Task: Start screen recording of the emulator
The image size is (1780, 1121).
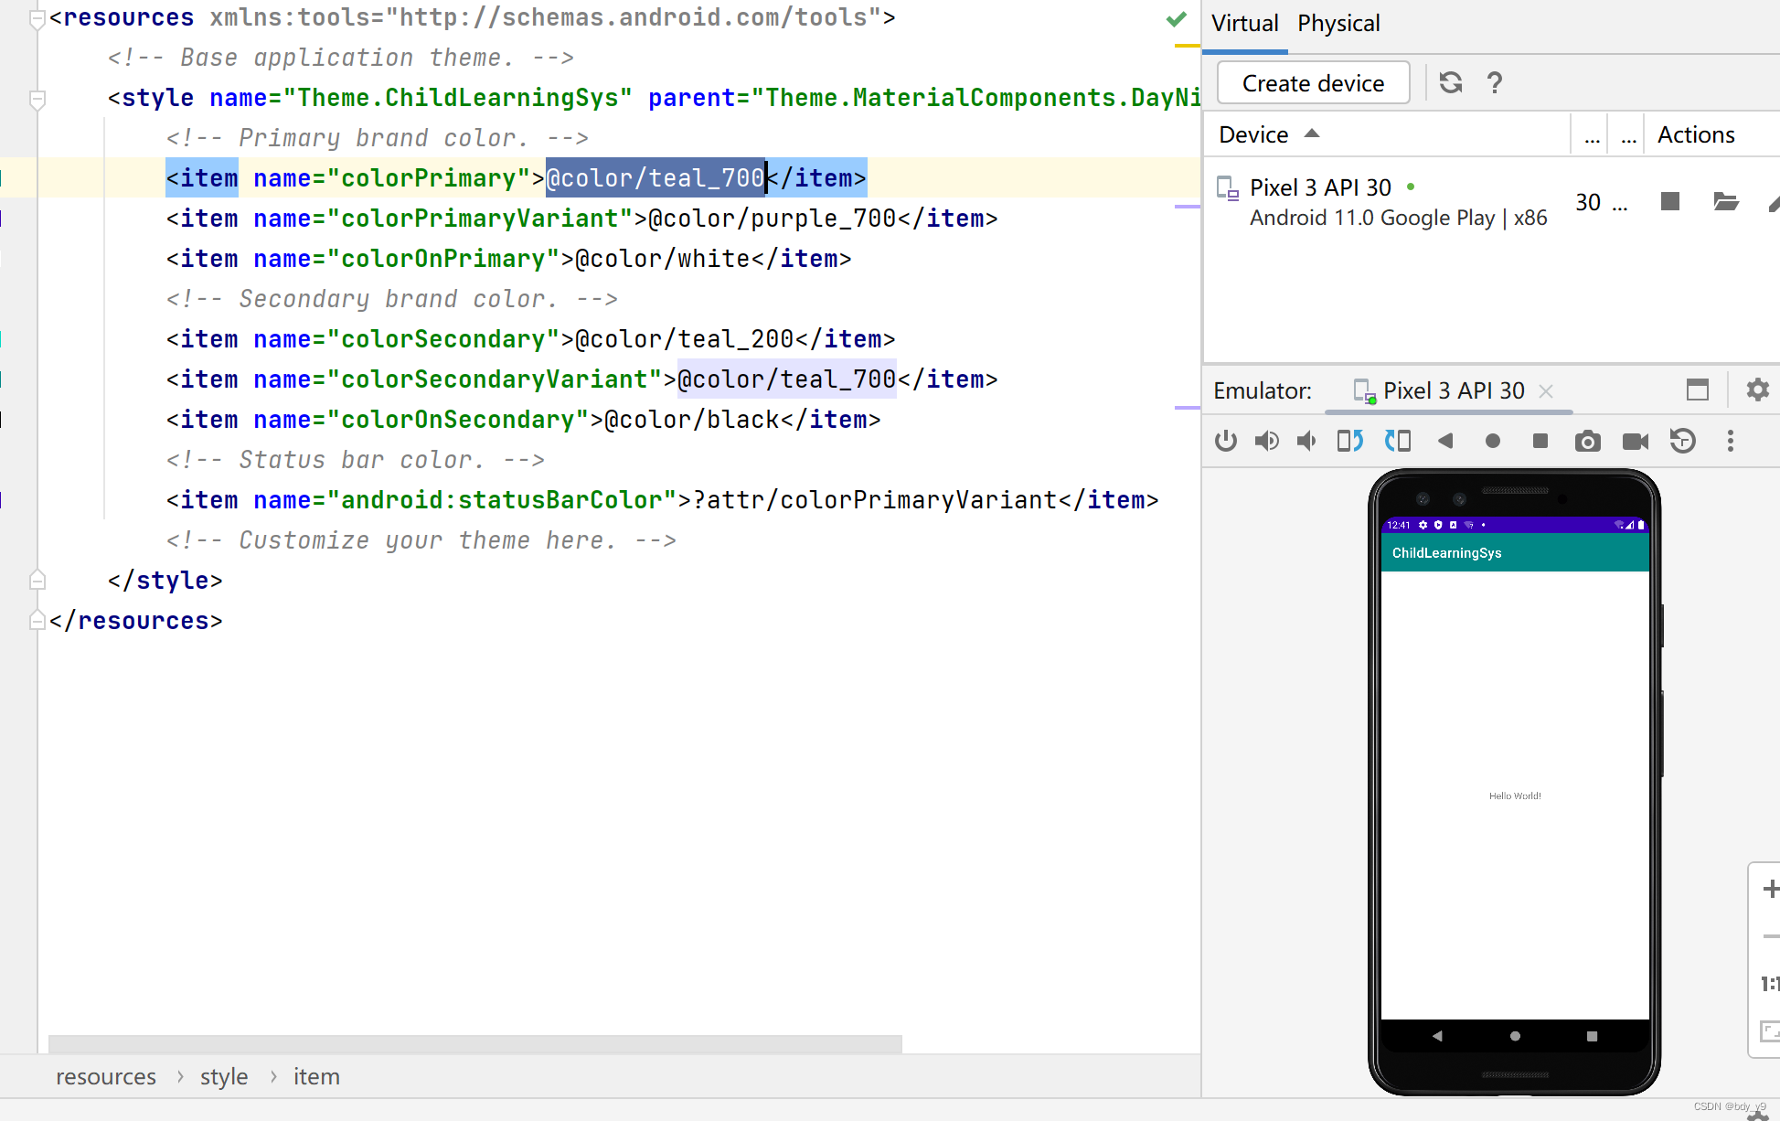Action: point(1636,441)
